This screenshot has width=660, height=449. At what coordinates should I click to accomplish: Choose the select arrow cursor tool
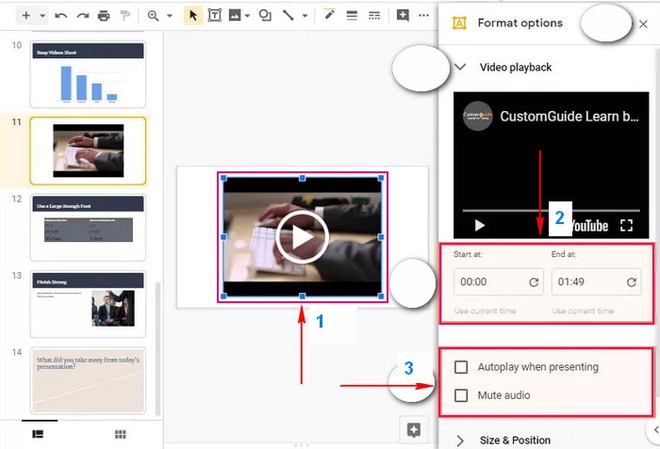coord(193,16)
